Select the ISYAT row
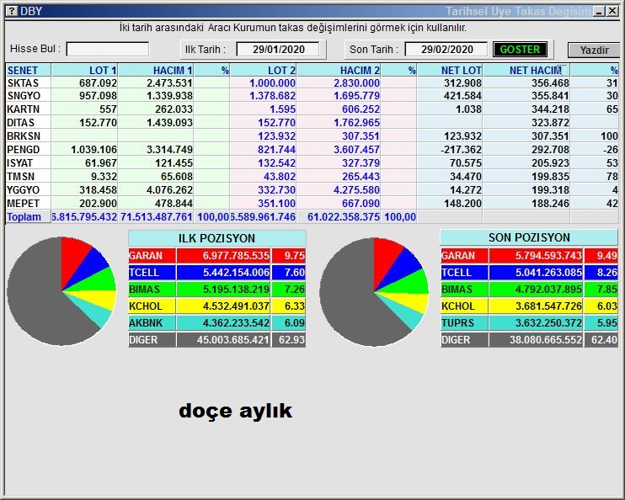This screenshot has height=500, width=625. [x=312, y=163]
